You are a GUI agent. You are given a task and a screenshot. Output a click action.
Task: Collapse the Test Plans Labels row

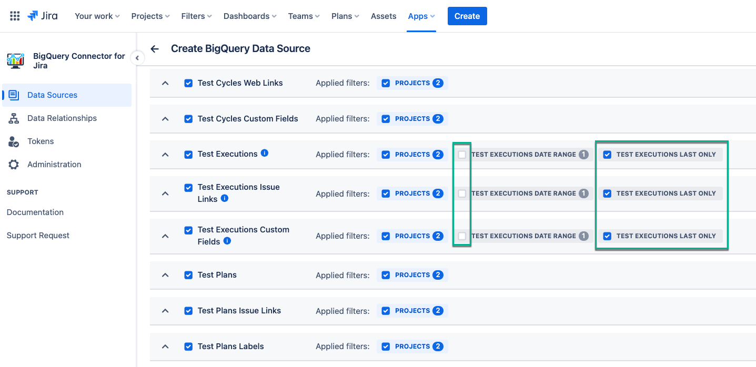pyautogui.click(x=165, y=346)
